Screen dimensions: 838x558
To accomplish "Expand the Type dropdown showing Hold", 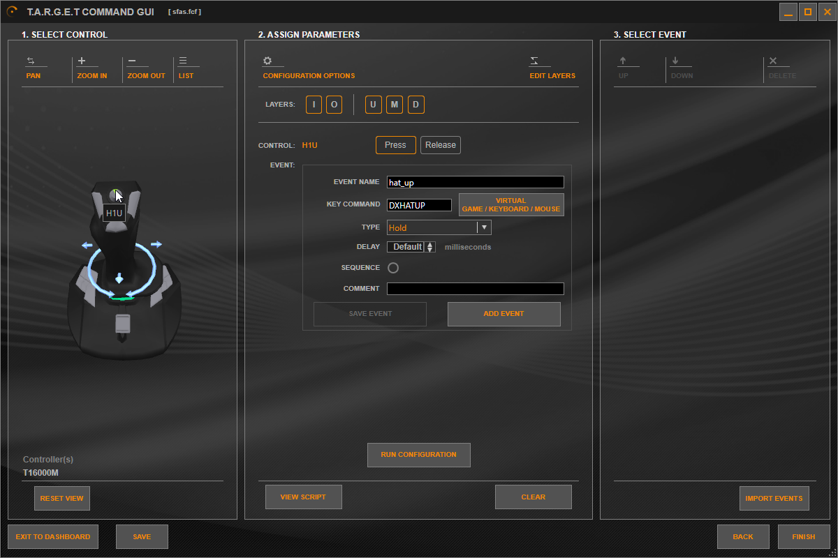I will 483,227.
